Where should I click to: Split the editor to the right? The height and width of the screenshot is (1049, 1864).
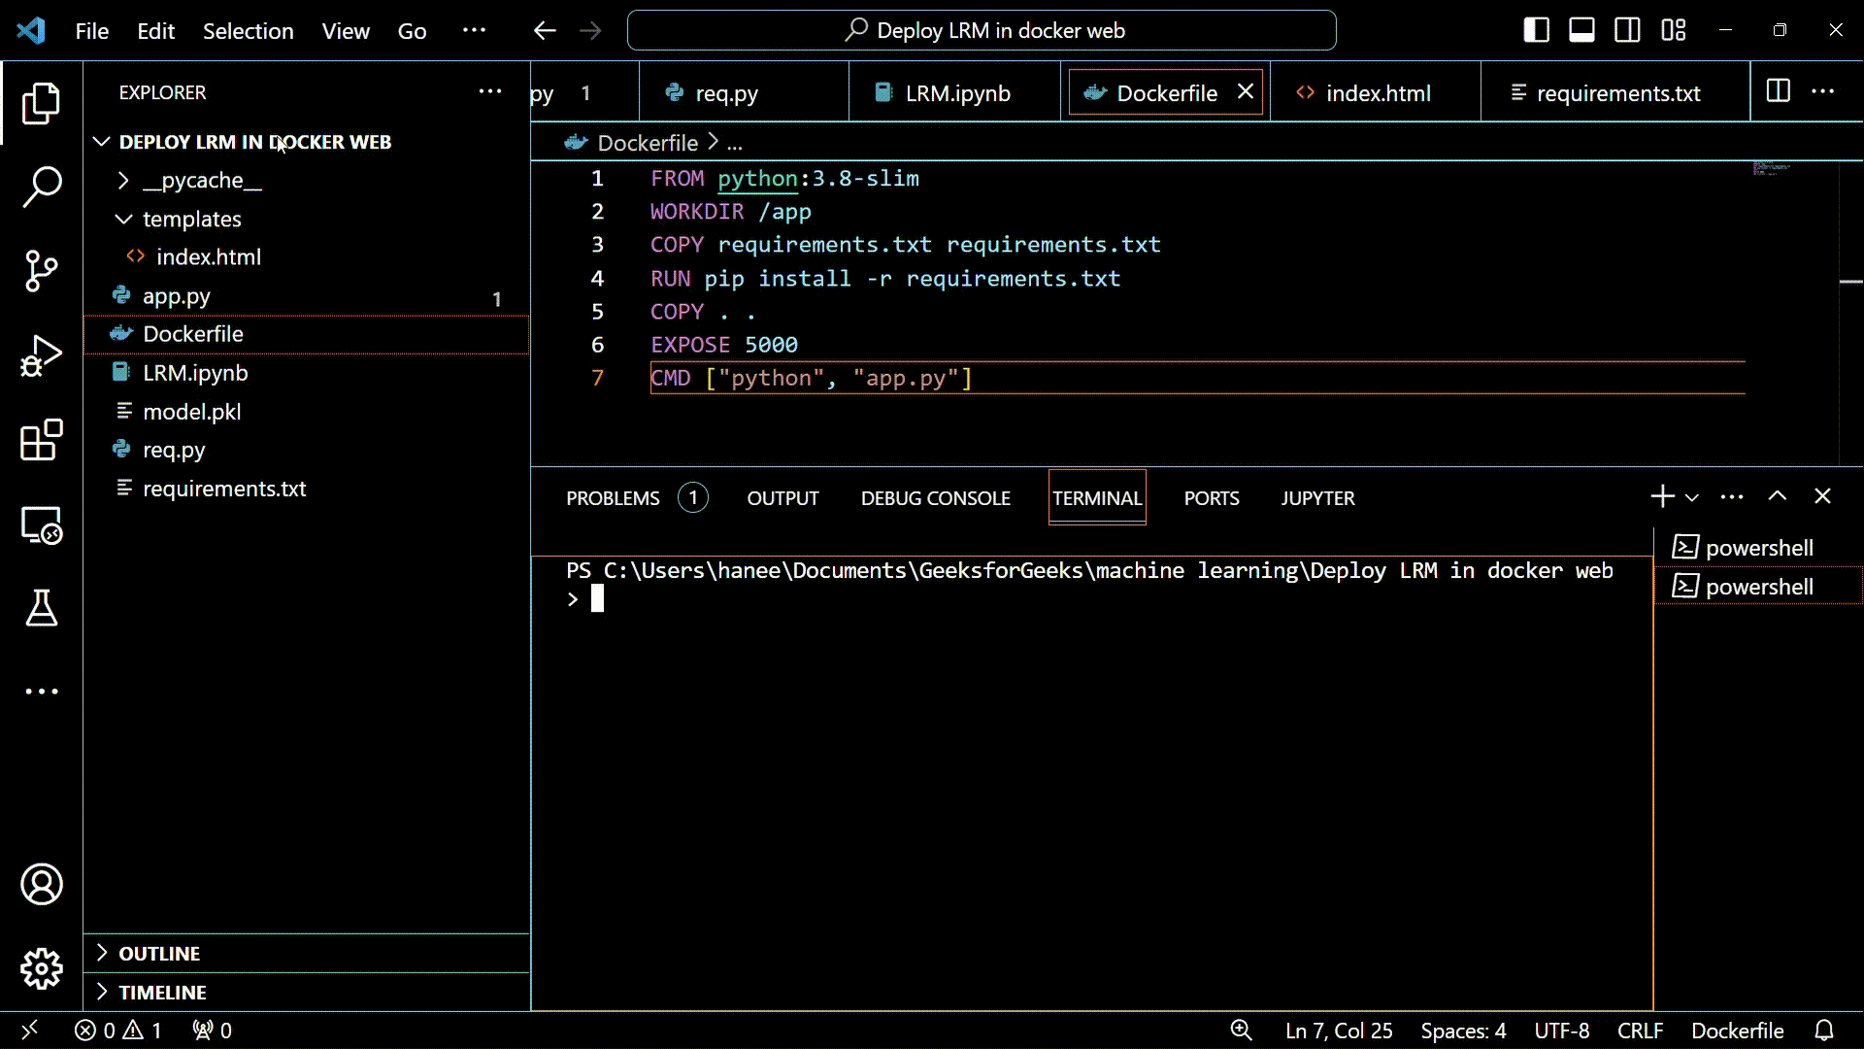tap(1778, 91)
